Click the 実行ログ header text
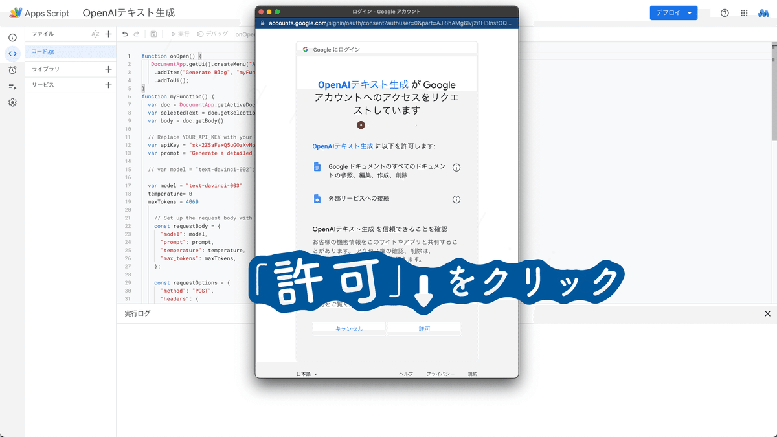The width and height of the screenshot is (777, 437). click(x=137, y=313)
